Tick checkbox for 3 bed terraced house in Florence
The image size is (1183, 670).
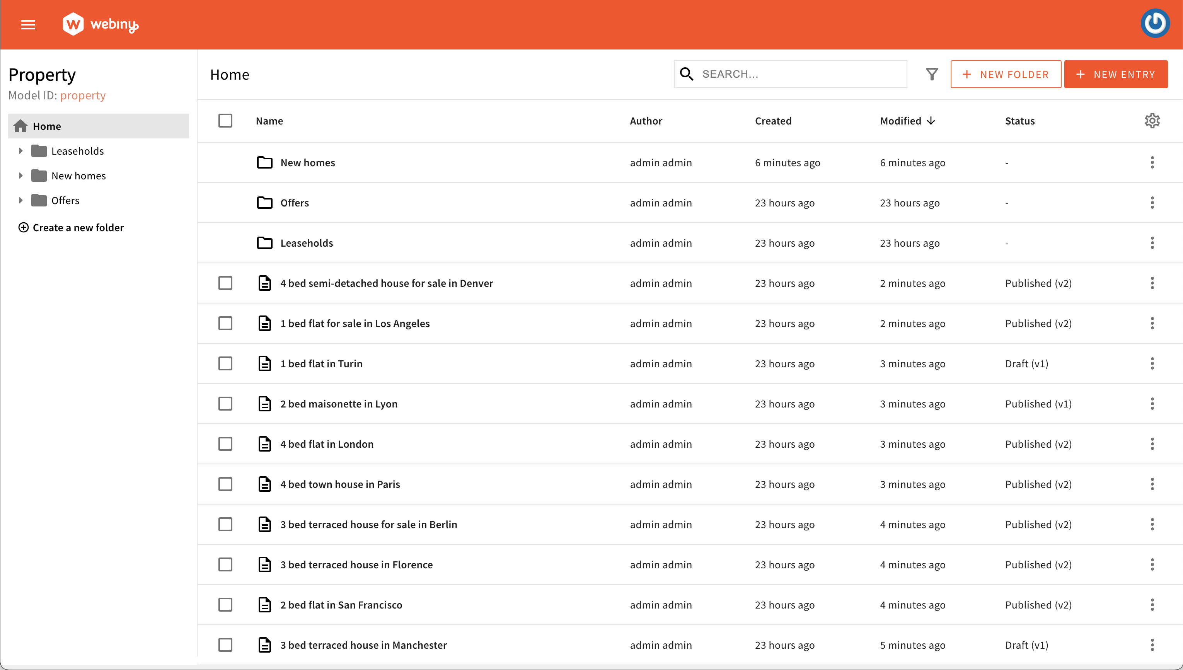pyautogui.click(x=225, y=564)
